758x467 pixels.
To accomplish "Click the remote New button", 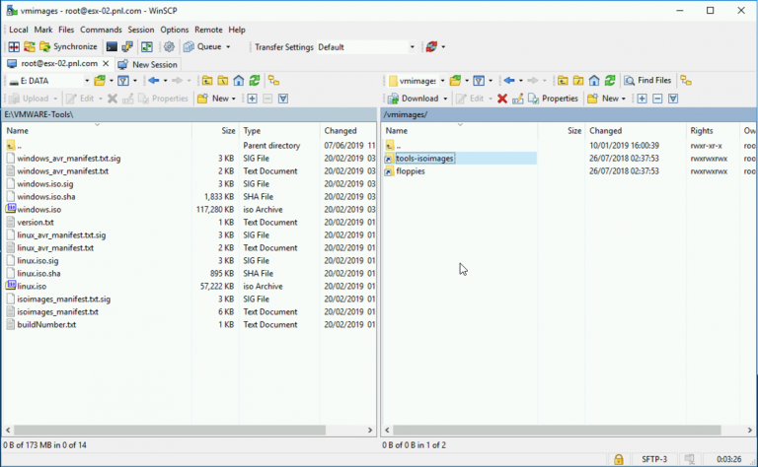I will click(x=604, y=99).
